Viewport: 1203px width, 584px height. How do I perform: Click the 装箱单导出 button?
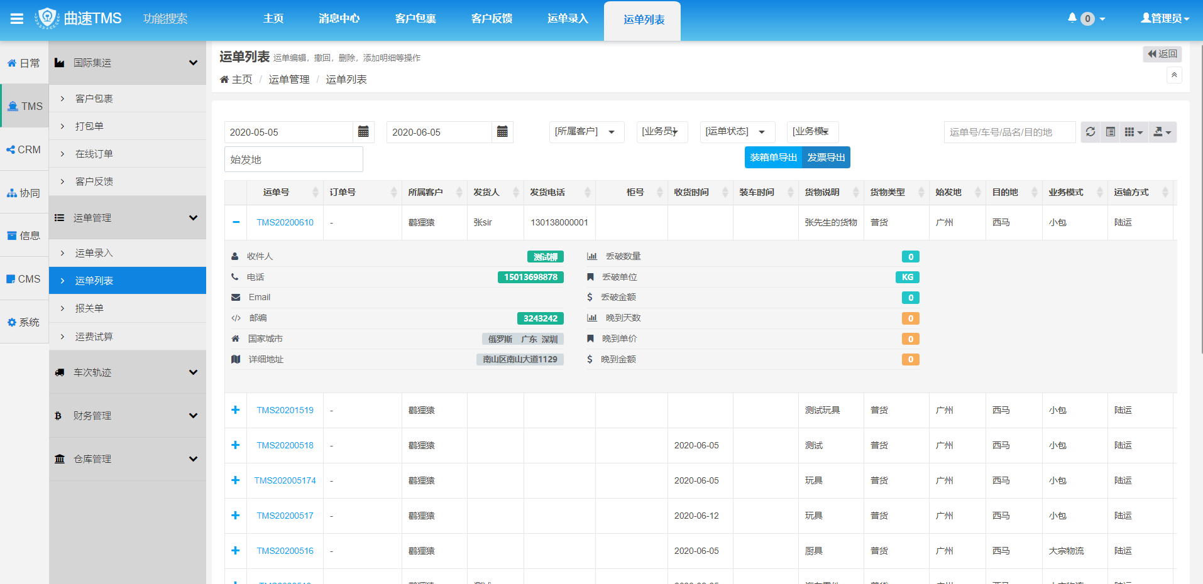click(x=773, y=158)
